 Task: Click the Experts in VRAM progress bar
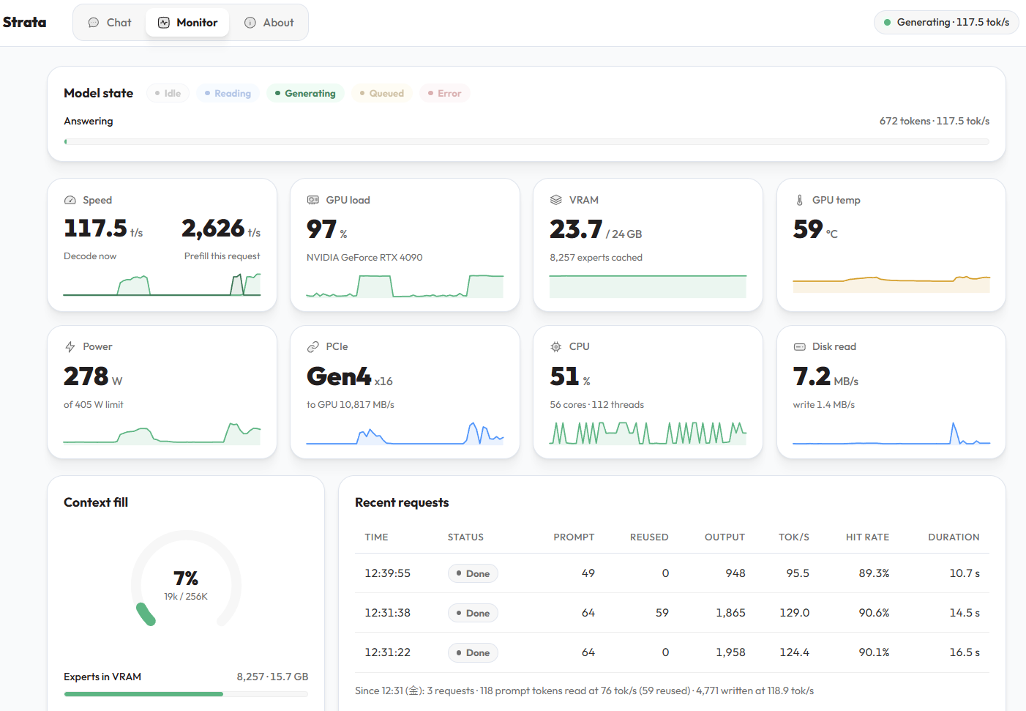pyautogui.click(x=186, y=693)
